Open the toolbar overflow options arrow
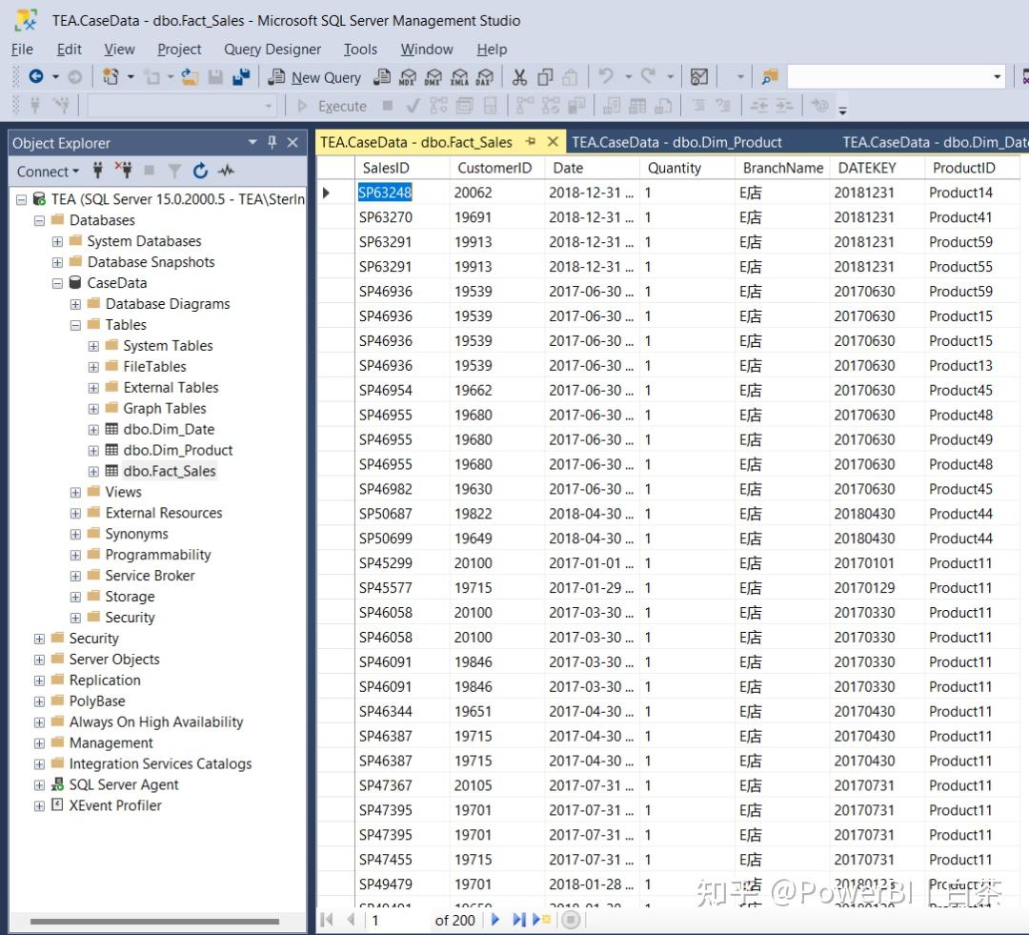The image size is (1029, 935). click(842, 111)
